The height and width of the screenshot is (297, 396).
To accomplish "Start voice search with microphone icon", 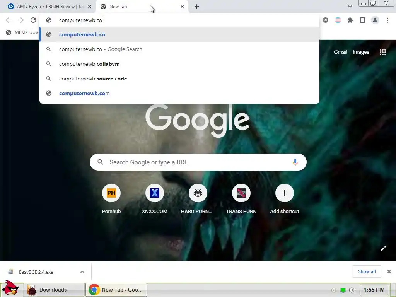I will [x=295, y=162].
